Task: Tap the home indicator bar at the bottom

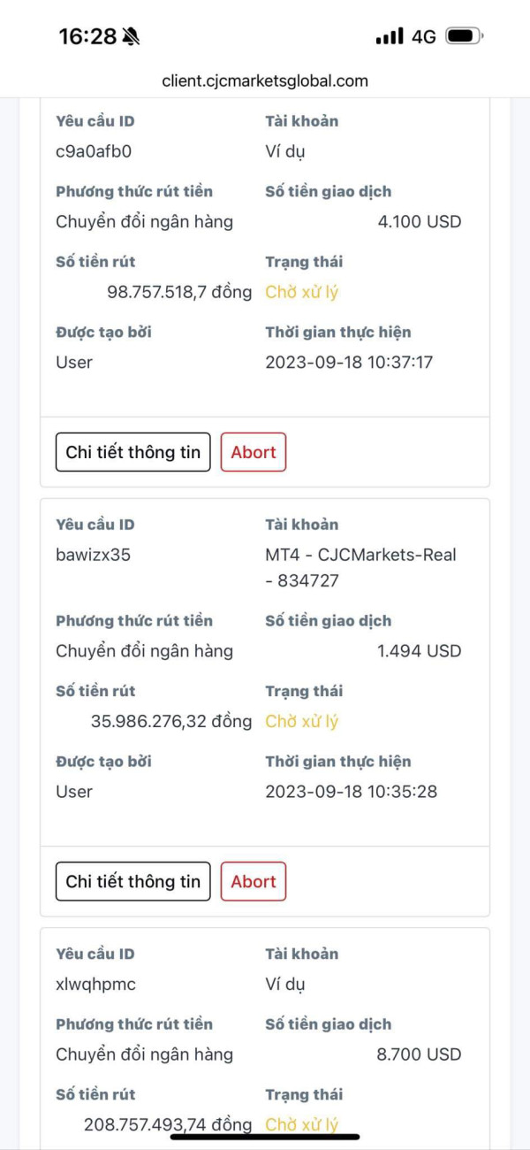Action: 265,1137
